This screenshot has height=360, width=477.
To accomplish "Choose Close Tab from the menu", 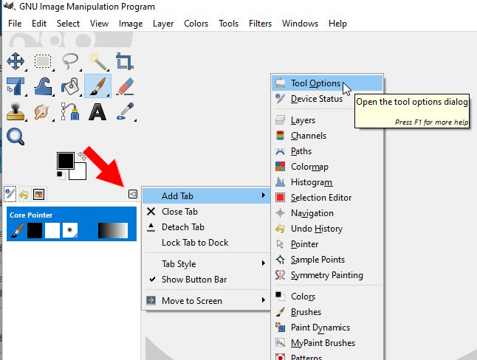I will pos(206,211).
